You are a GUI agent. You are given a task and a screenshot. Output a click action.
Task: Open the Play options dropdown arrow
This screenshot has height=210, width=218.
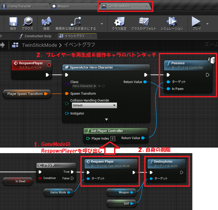(x=207, y=24)
